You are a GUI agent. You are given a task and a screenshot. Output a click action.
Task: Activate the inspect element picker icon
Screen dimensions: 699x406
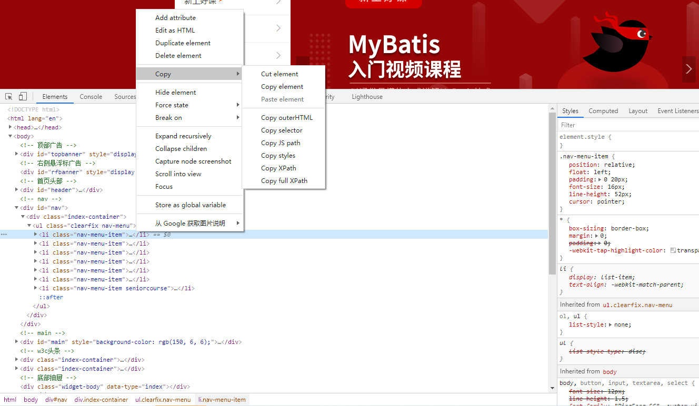pos(9,97)
